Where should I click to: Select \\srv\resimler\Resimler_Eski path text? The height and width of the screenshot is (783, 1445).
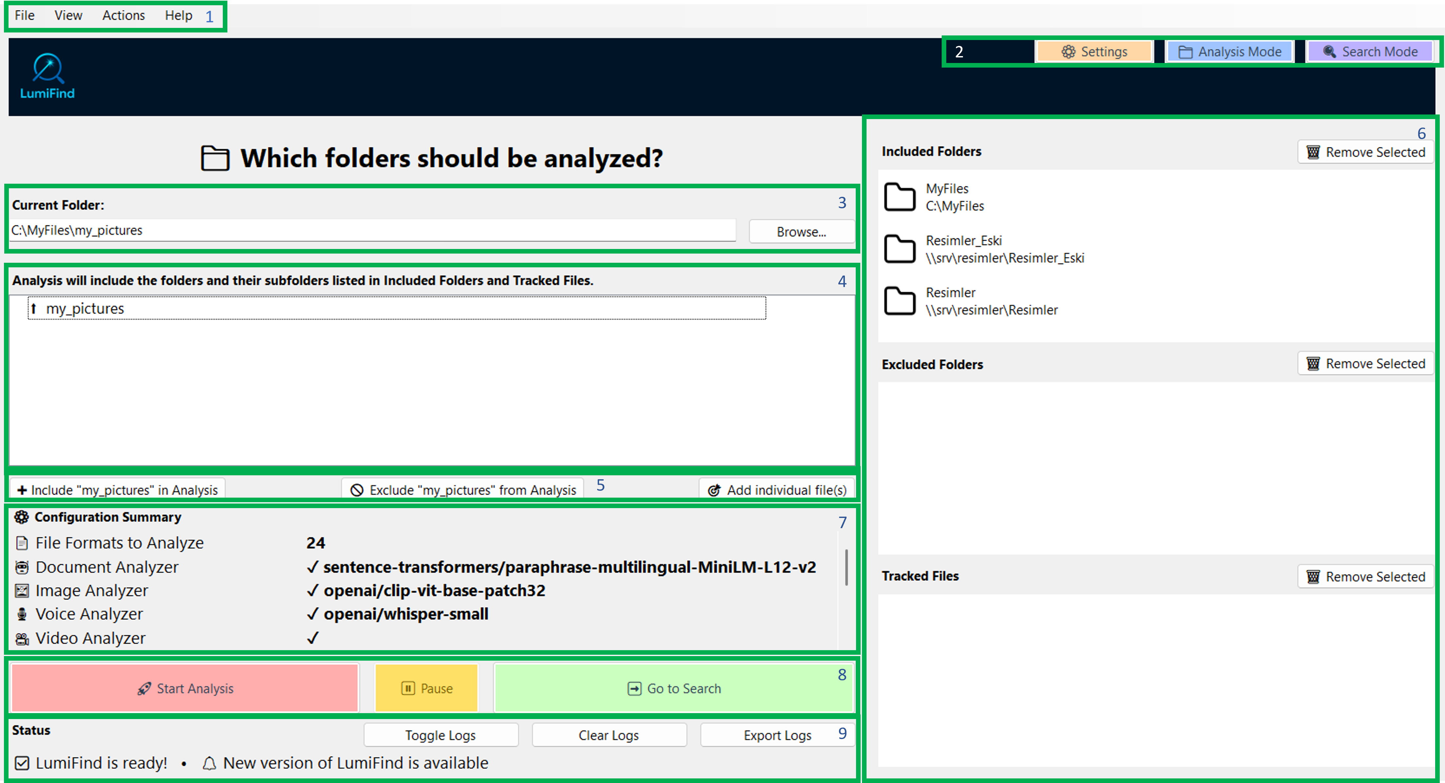[x=1005, y=258]
